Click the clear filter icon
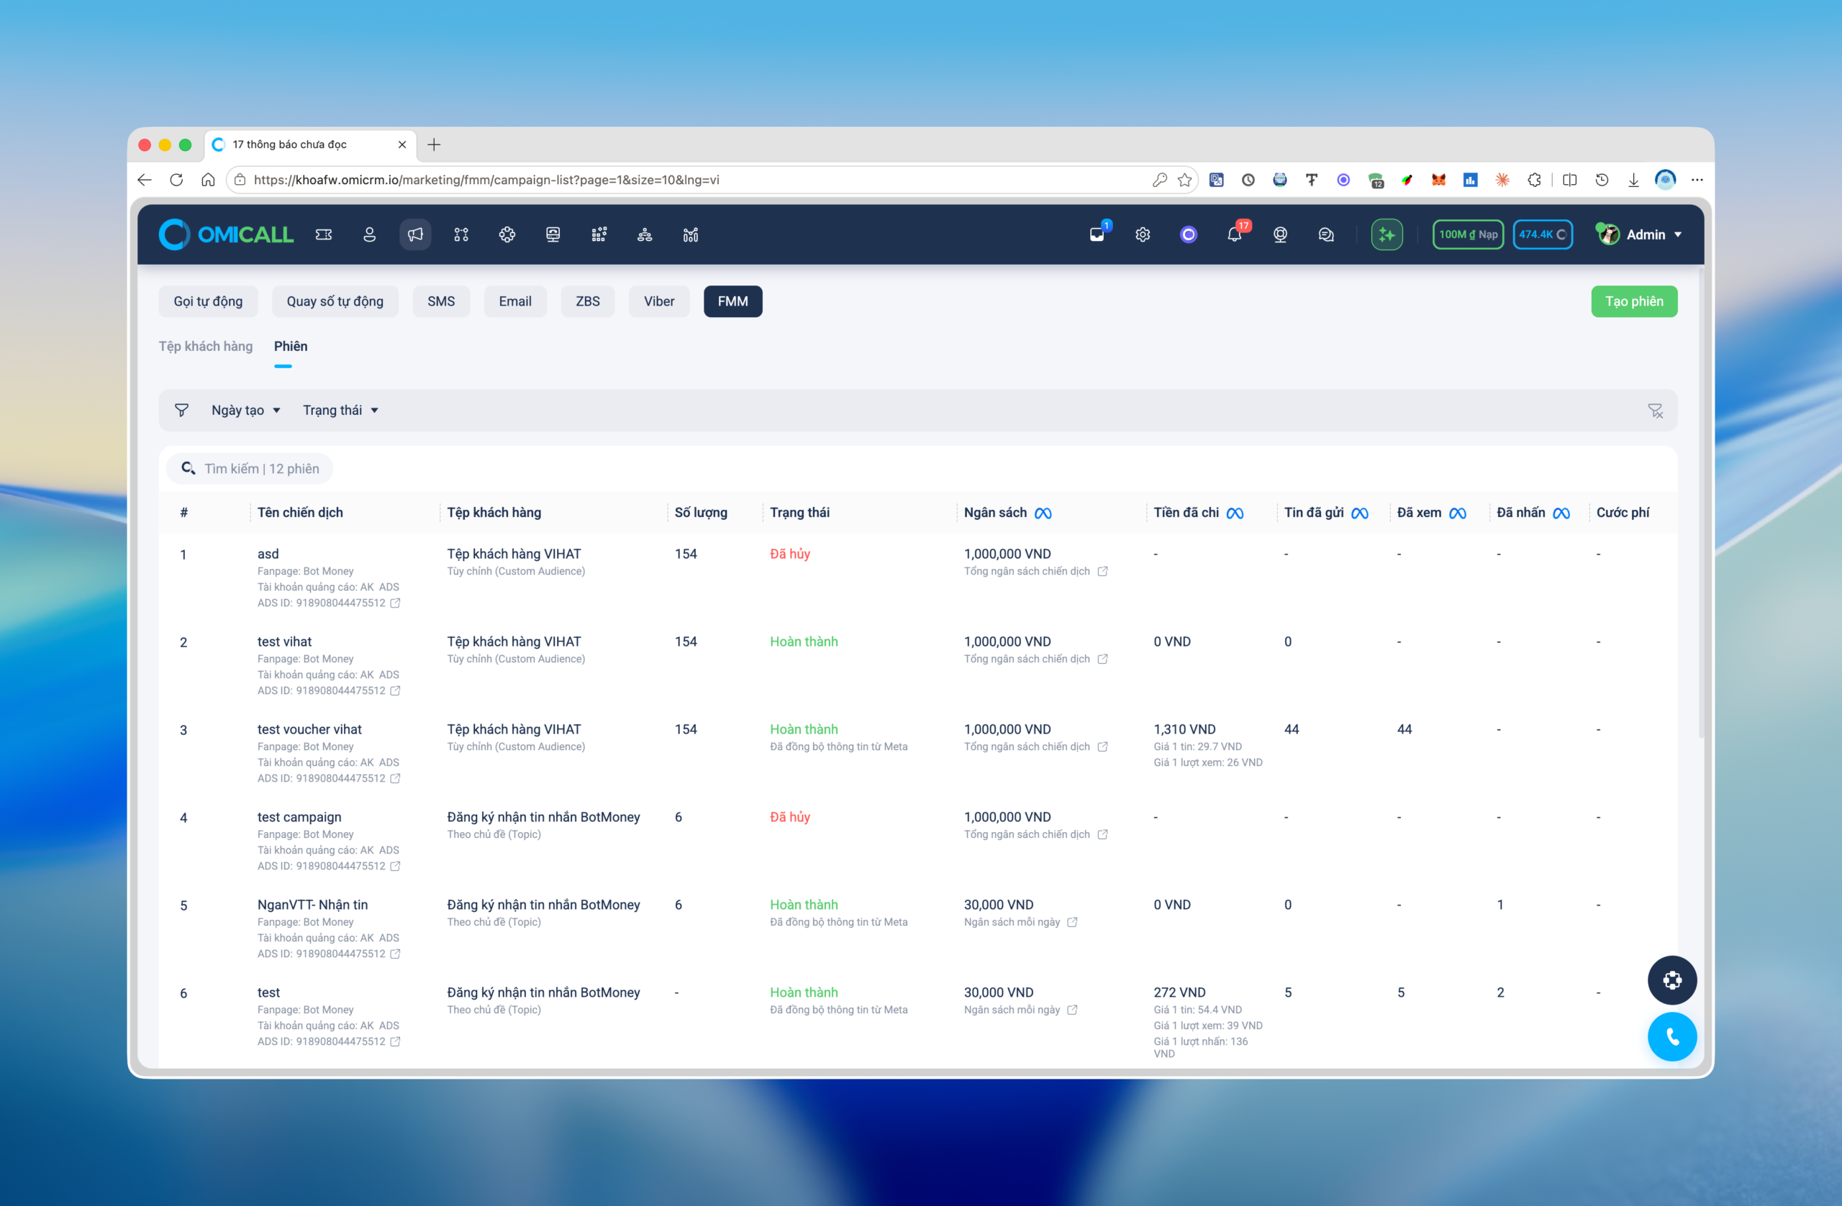The image size is (1842, 1206). [x=1655, y=411]
